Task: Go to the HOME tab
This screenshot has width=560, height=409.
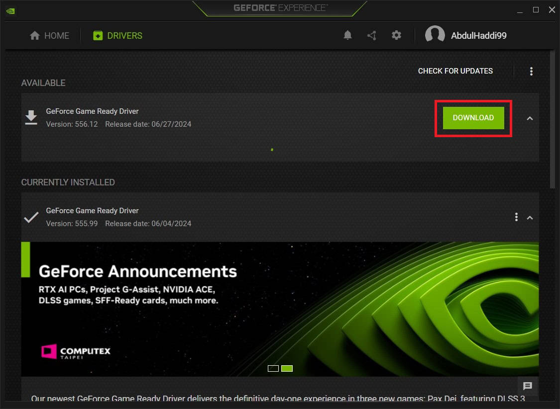Action: [x=49, y=36]
